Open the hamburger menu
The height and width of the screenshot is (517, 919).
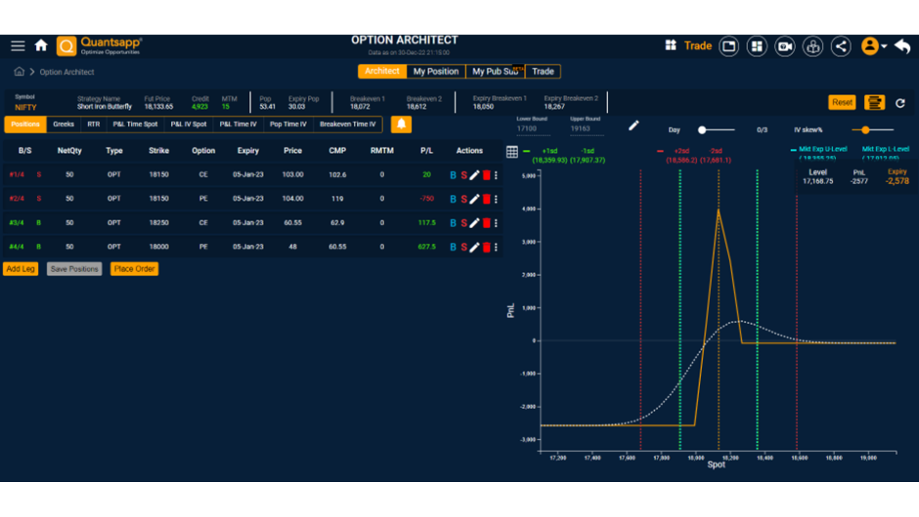(18, 46)
